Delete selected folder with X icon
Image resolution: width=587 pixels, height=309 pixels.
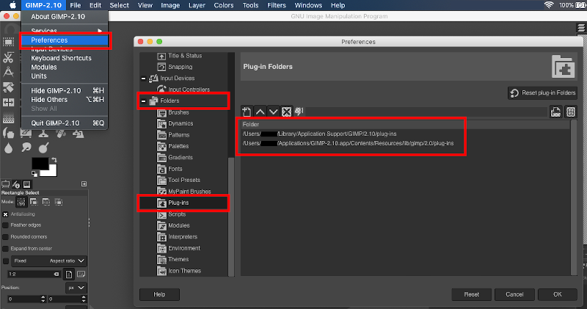pos(286,112)
